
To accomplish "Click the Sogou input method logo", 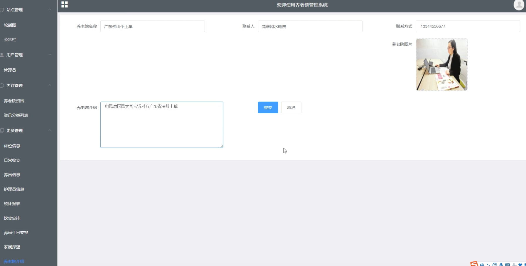I will [x=474, y=264].
